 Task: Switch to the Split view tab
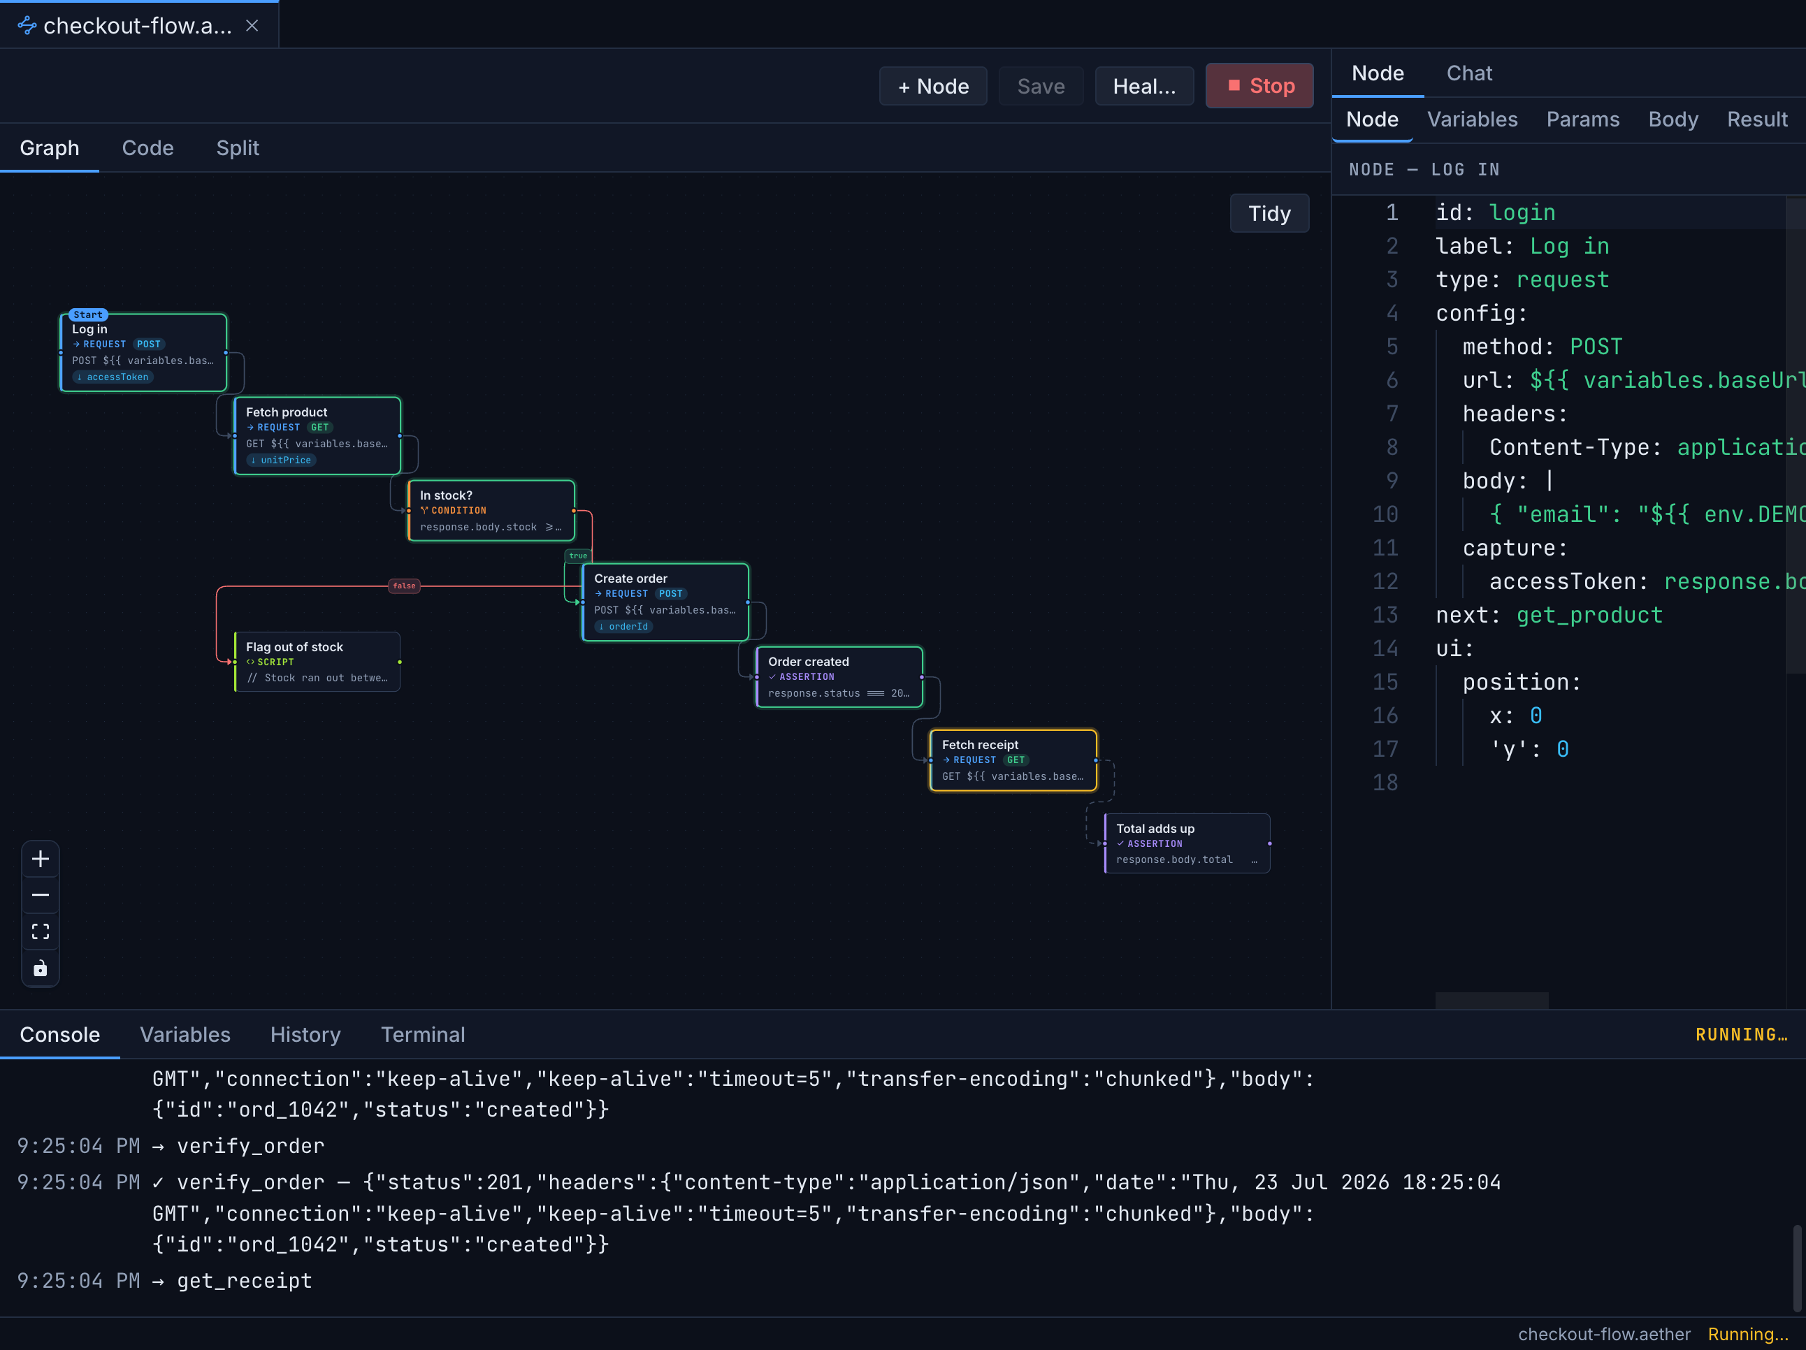pyautogui.click(x=238, y=147)
